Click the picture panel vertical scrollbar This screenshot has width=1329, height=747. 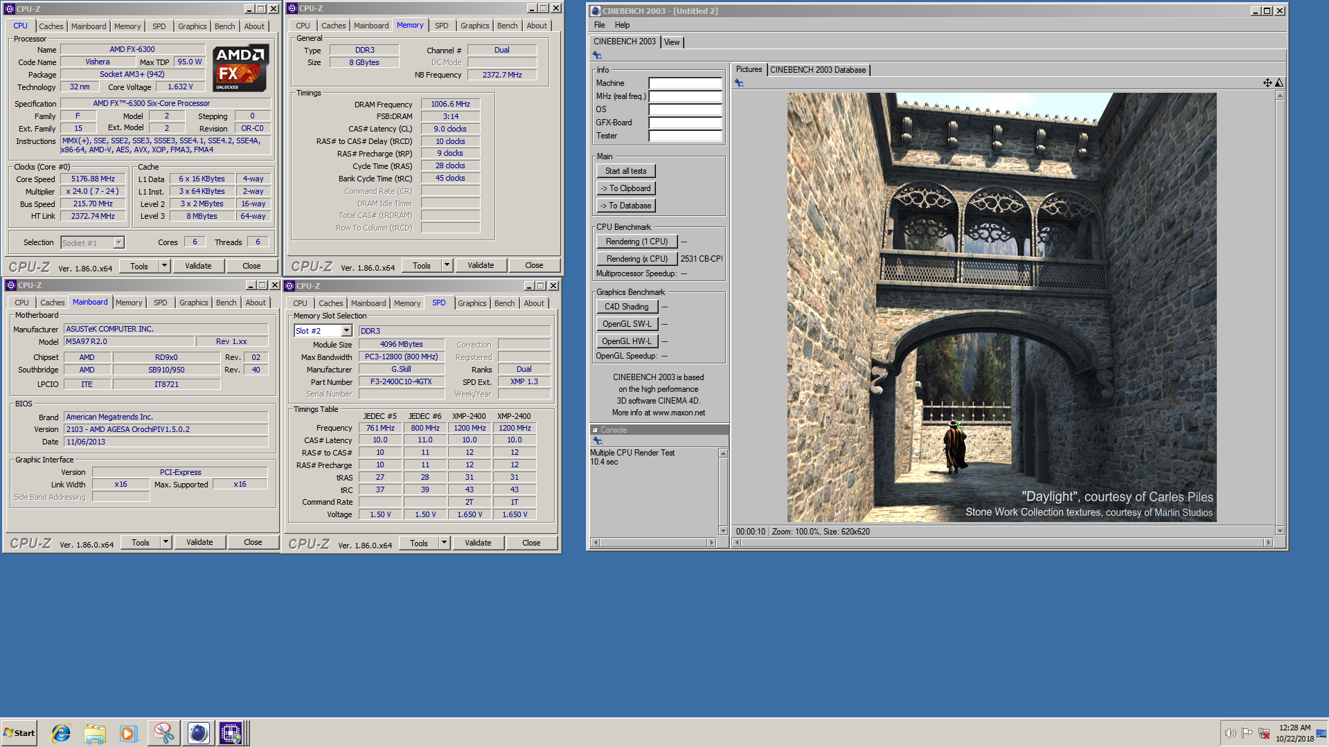tap(1280, 314)
